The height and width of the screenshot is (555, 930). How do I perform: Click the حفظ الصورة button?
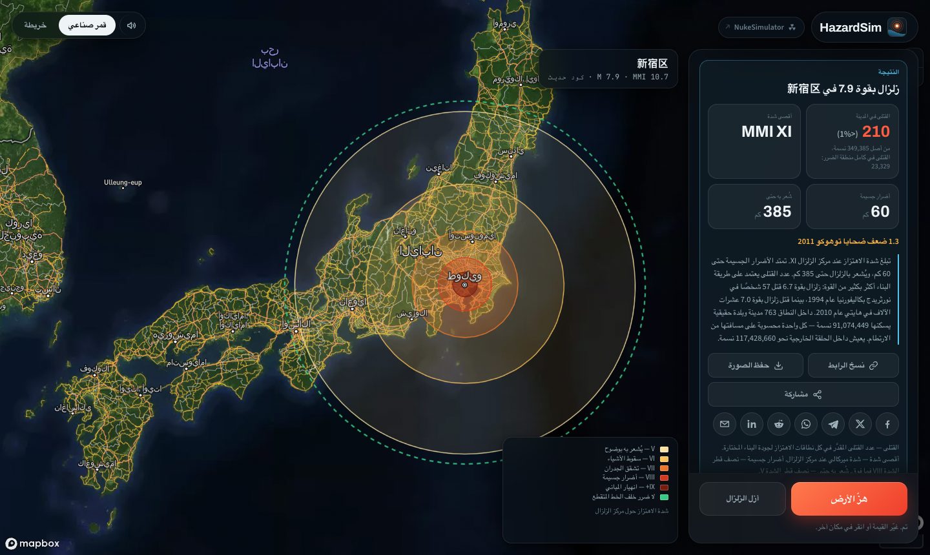[x=756, y=365]
